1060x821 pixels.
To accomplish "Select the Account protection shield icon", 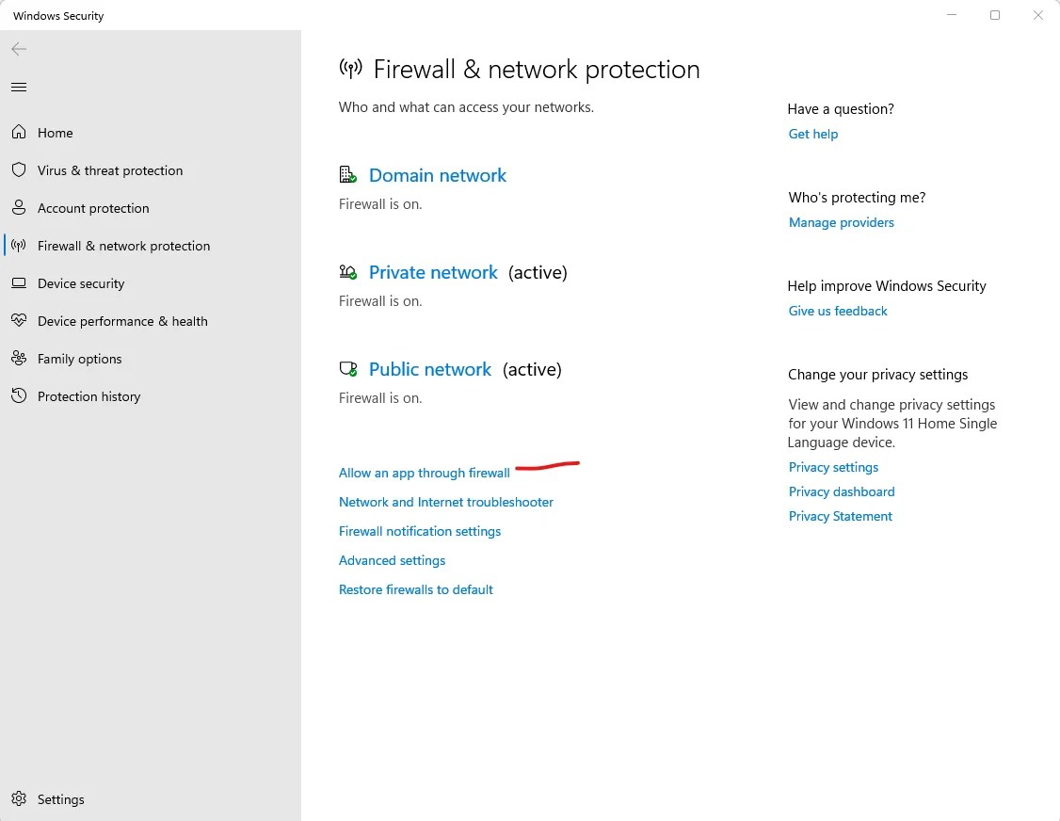I will [x=19, y=208].
